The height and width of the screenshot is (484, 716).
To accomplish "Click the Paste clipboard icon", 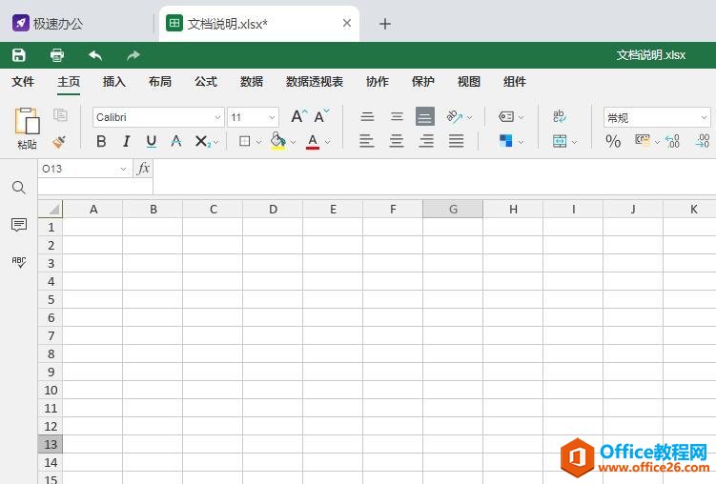I will click(27, 121).
